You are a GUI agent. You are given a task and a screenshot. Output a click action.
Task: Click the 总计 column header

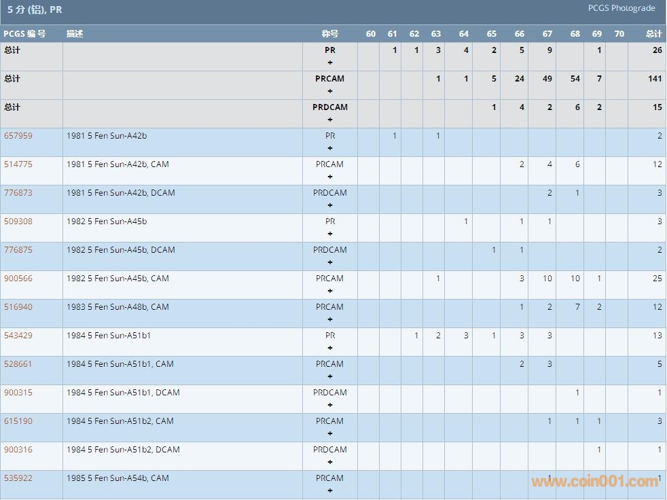(x=653, y=34)
